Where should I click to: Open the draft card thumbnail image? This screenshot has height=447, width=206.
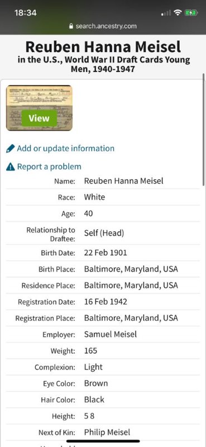[x=39, y=108]
